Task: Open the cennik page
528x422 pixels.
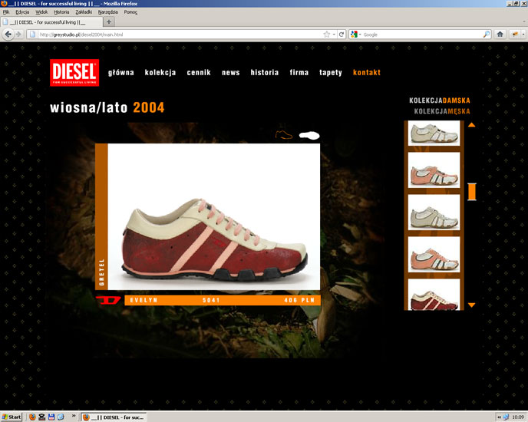Action: (x=199, y=72)
